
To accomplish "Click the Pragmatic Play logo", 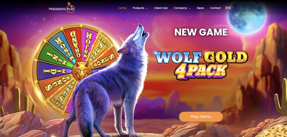I will [x=62, y=8].
